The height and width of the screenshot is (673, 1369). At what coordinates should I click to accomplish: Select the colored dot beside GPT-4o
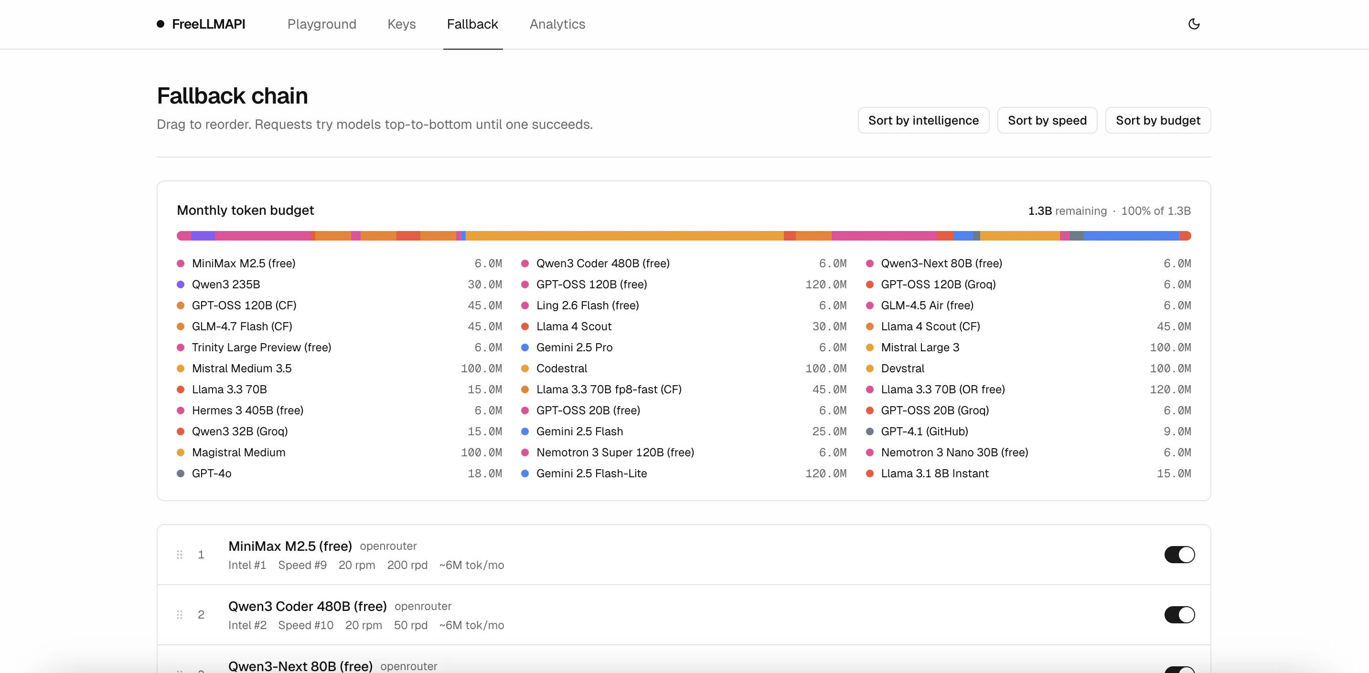(181, 473)
